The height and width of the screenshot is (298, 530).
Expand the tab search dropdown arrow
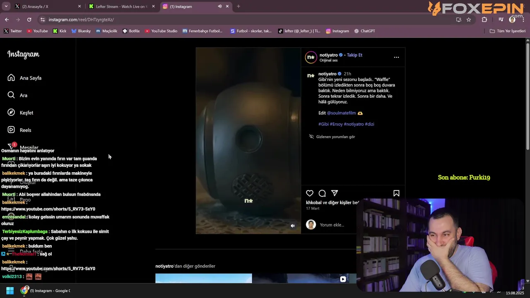pyautogui.click(x=6, y=6)
